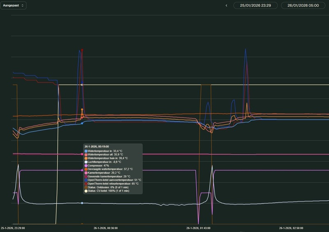Viewport: 329px width, 232px height.
Task: Click the Luchttemperatuur in color swatch
Action: click(86, 162)
